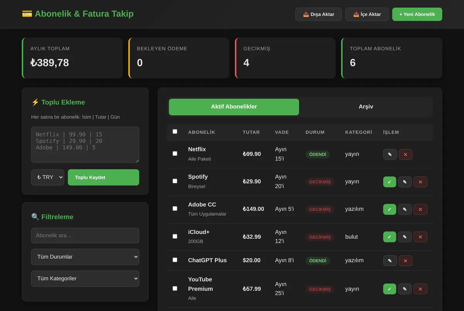Mark Adobe CC as paid

[x=390, y=209]
